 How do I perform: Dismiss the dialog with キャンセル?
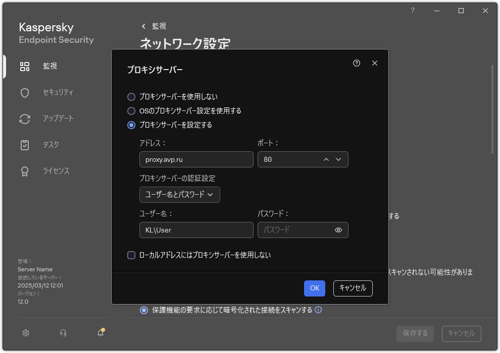pos(353,288)
